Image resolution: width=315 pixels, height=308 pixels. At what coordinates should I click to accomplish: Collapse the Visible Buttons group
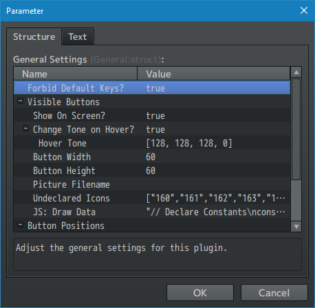(20, 101)
